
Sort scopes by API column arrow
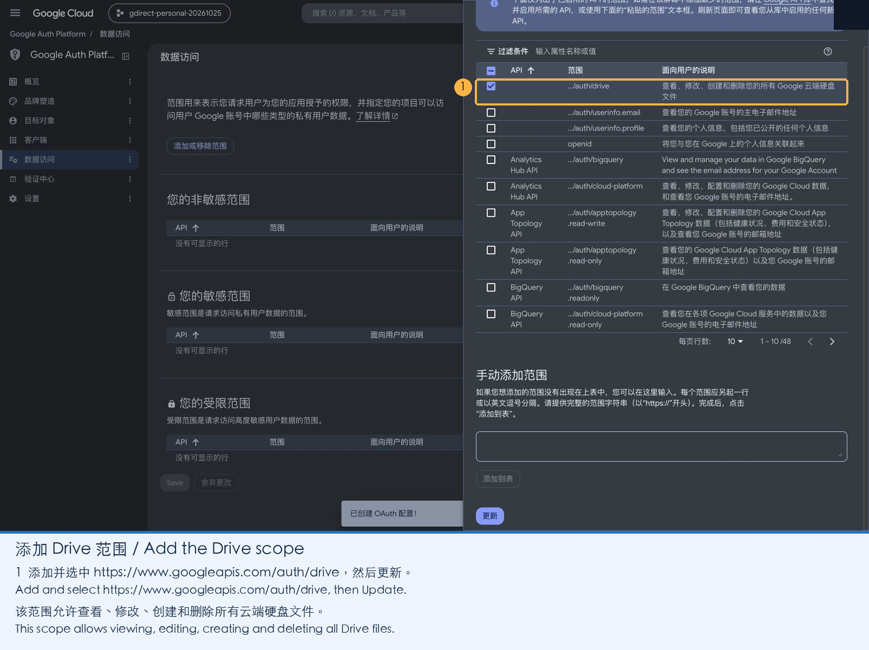coord(531,71)
